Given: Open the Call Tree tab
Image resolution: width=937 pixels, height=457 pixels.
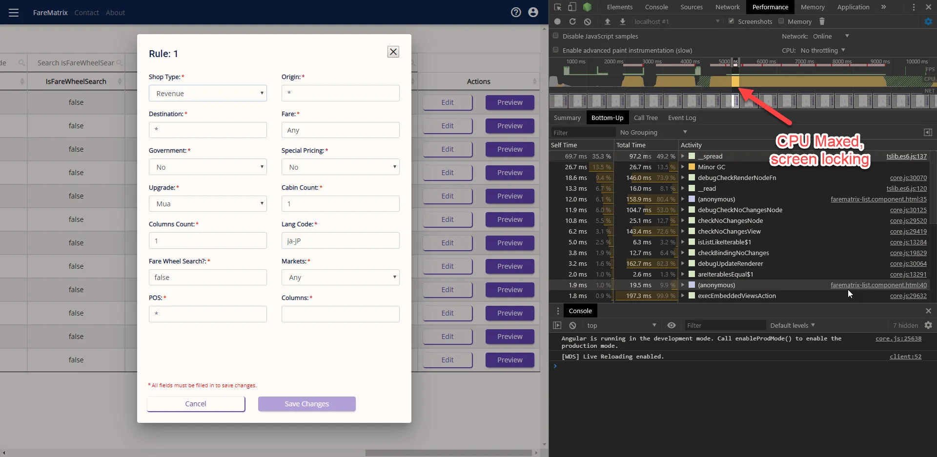Looking at the screenshot, I should [x=646, y=118].
